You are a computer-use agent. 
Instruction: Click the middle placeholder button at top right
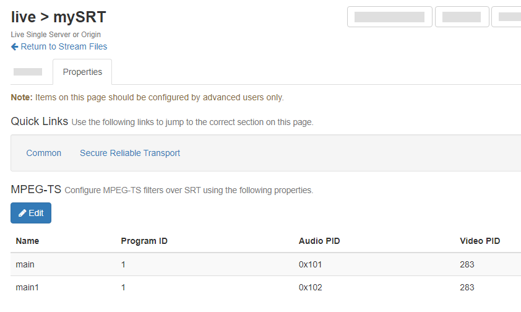(x=462, y=17)
